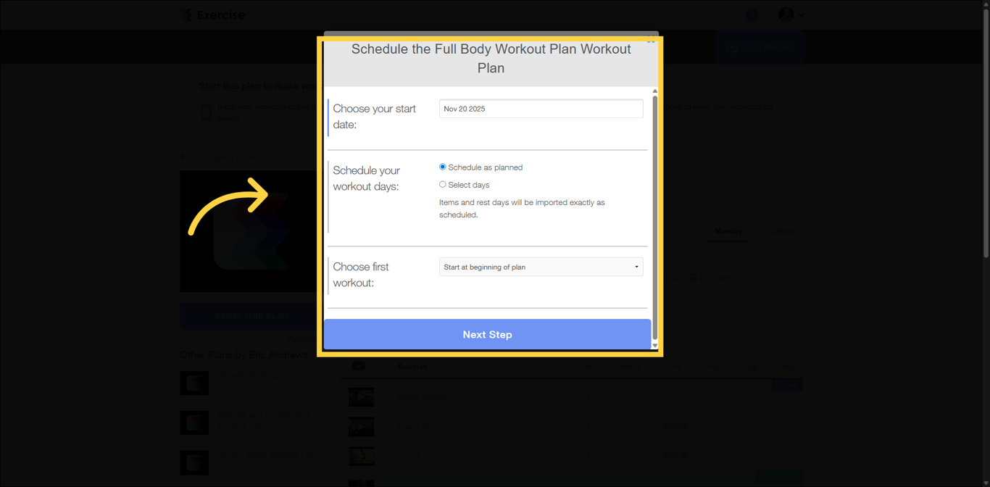Click the dialog scrollbar up arrow
990x487 pixels.
click(x=654, y=91)
